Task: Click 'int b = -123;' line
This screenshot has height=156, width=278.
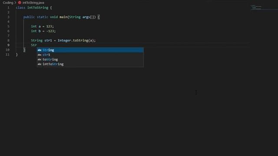Action: pyautogui.click(x=43, y=31)
